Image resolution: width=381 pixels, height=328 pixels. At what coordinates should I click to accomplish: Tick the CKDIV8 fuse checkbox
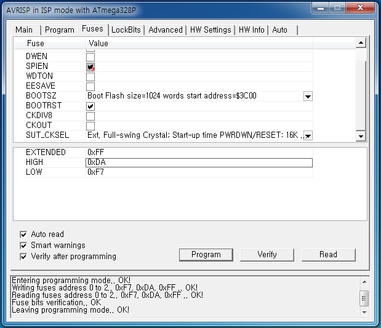pos(90,116)
